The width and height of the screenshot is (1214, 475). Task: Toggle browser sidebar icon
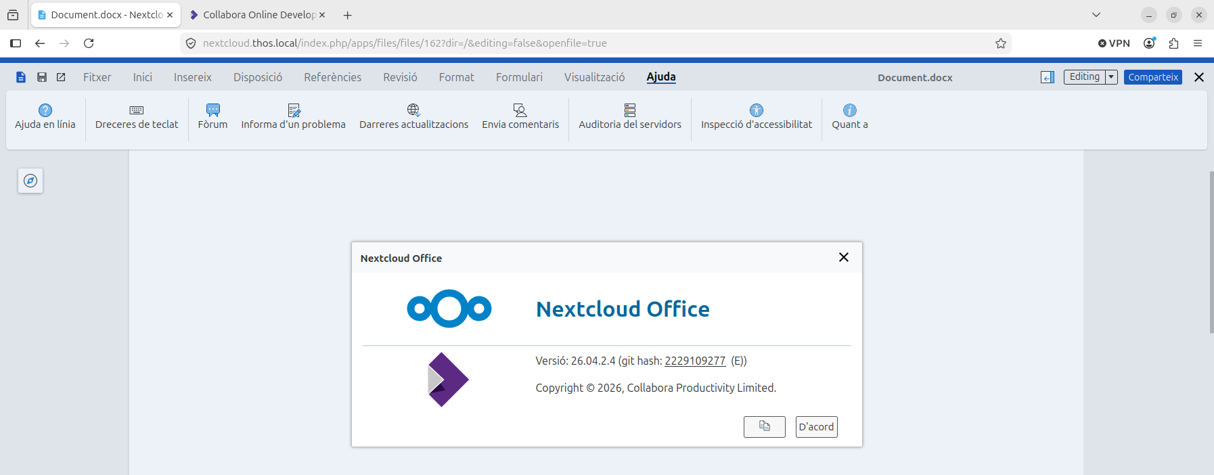[x=16, y=43]
